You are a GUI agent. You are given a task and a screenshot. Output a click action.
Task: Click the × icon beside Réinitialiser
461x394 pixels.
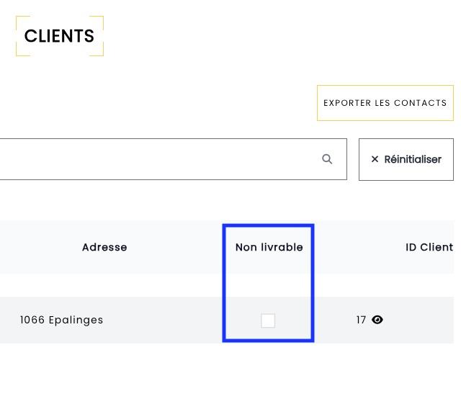click(x=375, y=159)
